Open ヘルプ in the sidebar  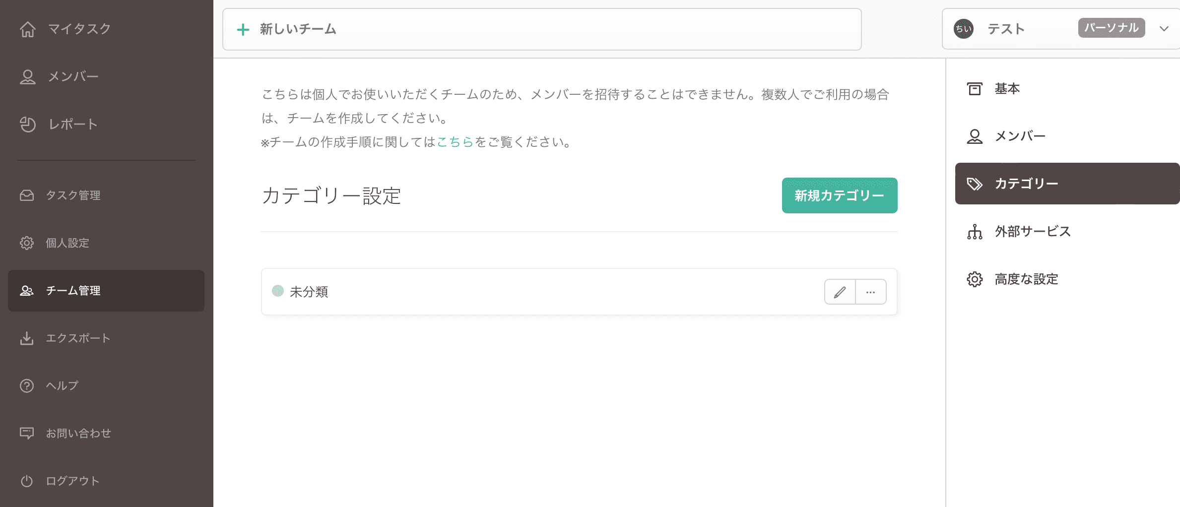[106, 386]
